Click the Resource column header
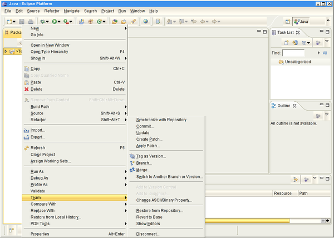Viewport: 334px width, 238px height. point(286,194)
